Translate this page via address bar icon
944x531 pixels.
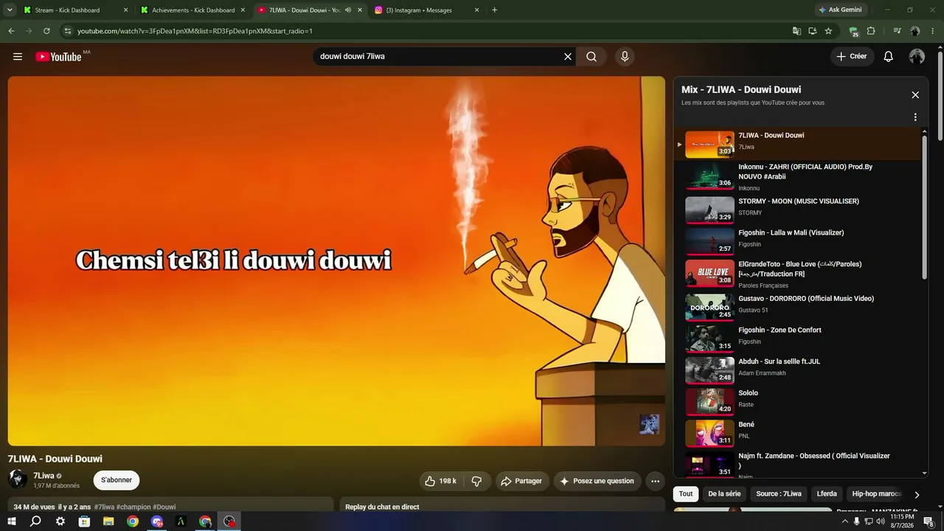pos(796,31)
